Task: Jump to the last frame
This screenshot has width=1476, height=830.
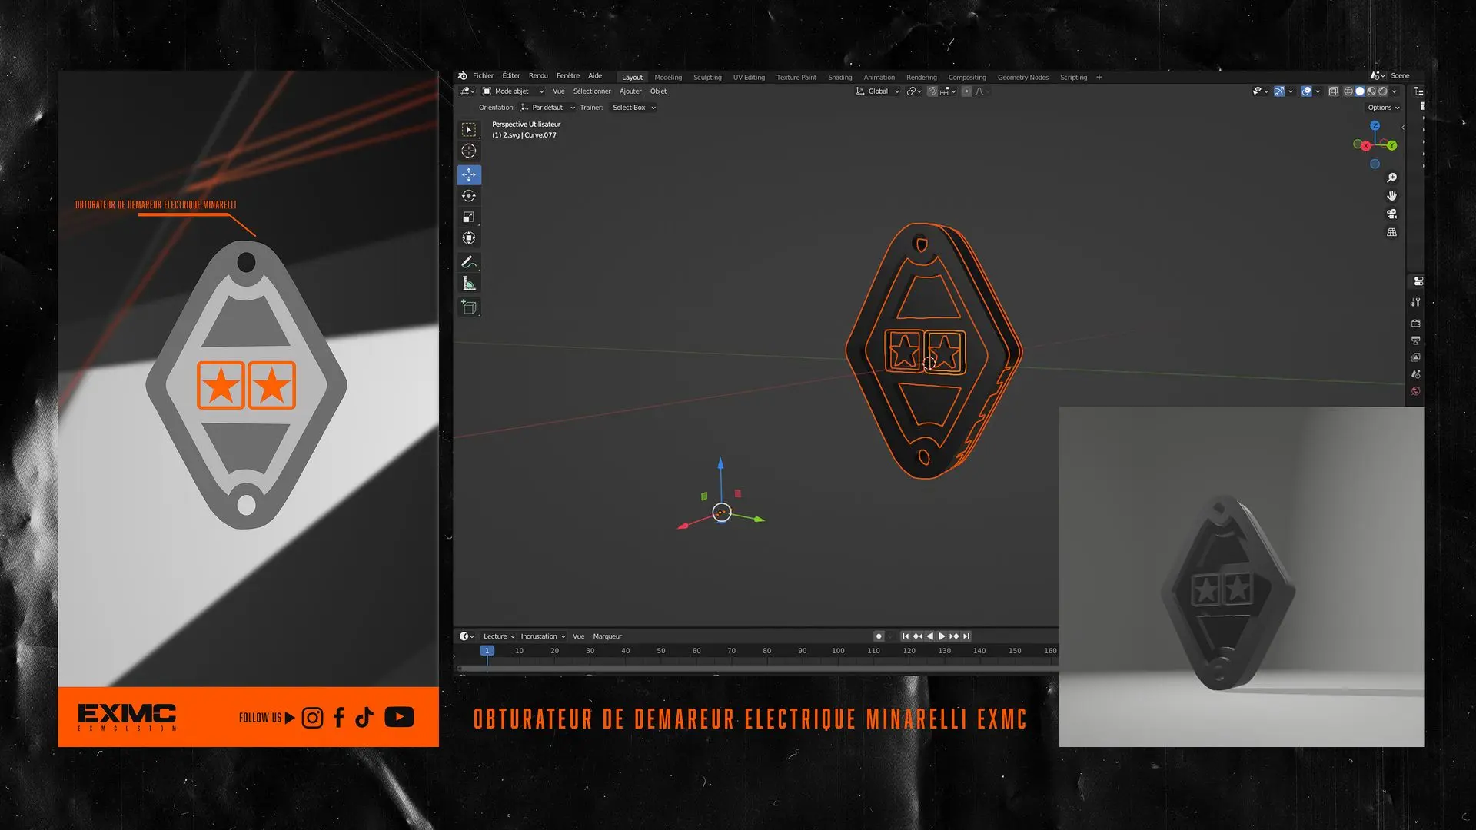Action: coord(966,636)
